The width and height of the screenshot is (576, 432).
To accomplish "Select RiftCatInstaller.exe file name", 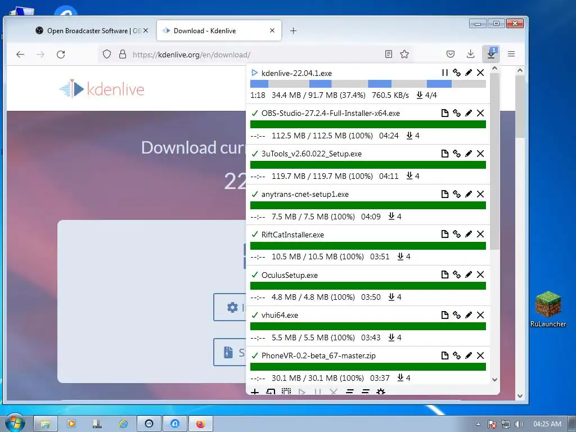I will (292, 235).
